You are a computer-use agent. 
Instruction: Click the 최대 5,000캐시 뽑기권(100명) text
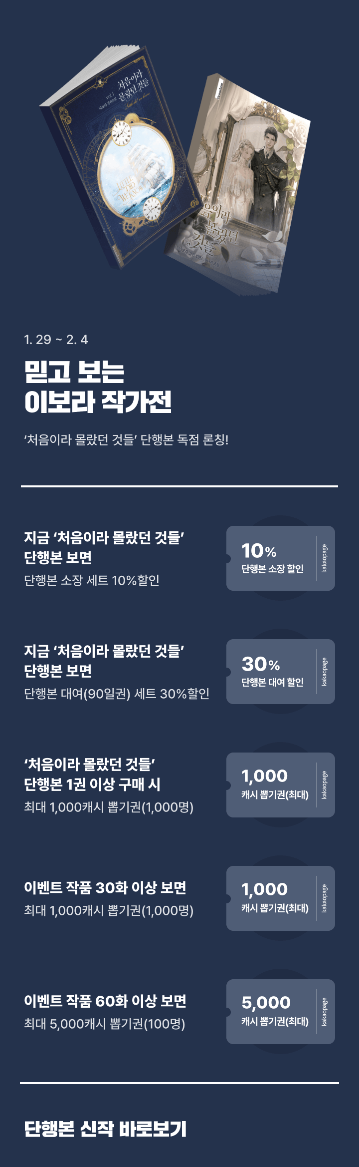pos(105,1024)
